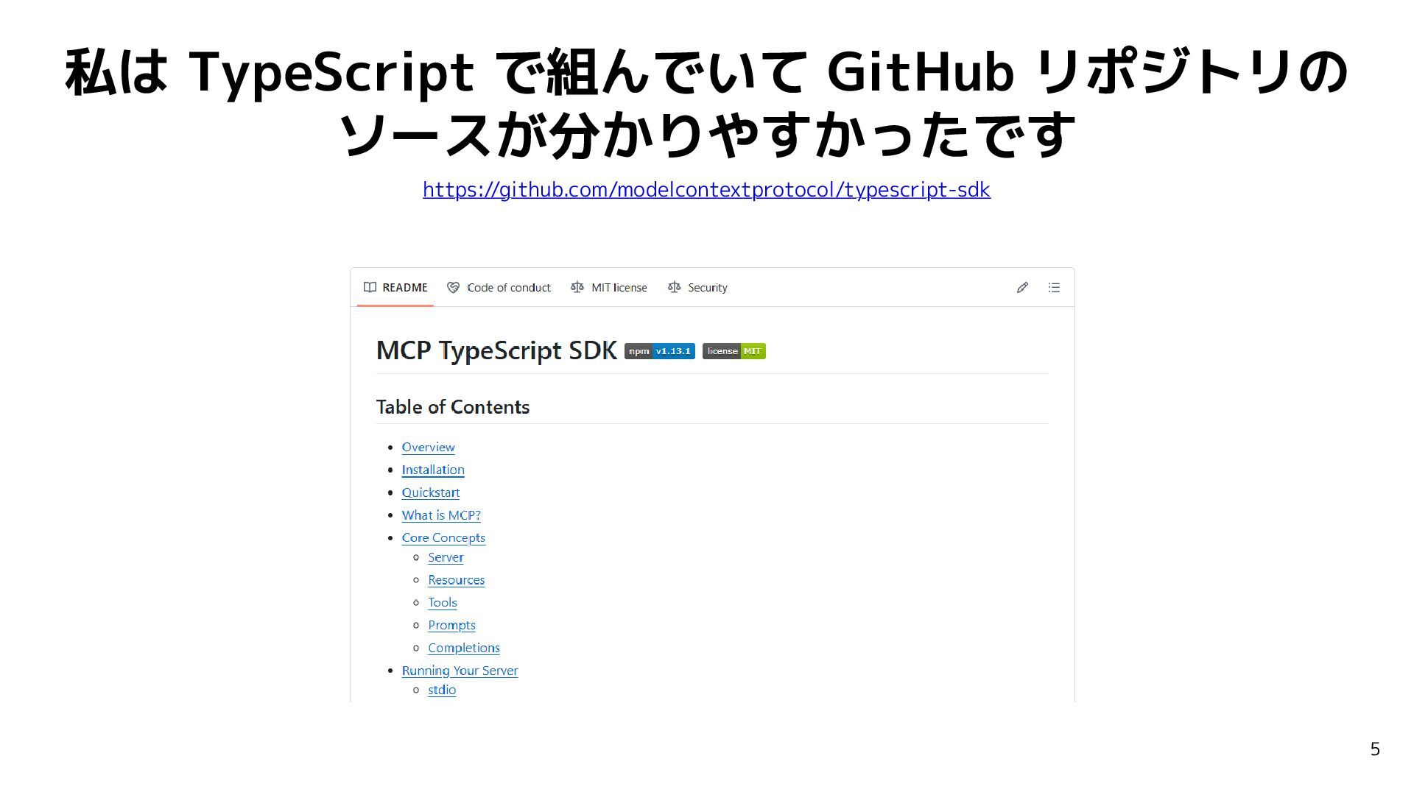Open the Core Concepts link

tap(443, 538)
